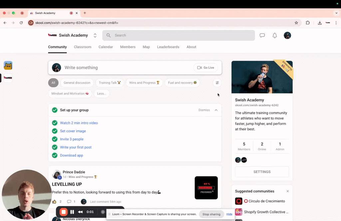
Task: Open browser downloads icon
Action: [320, 23]
